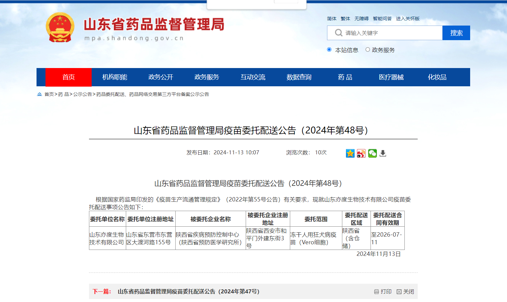Click 公示公告 in the breadcrumb
507x302 pixels.
point(82,95)
